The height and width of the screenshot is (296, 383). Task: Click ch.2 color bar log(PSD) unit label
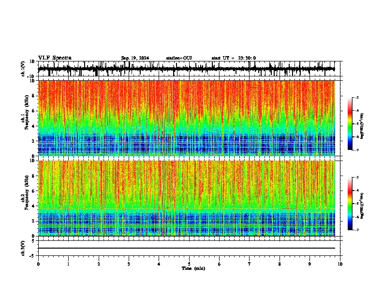(x=362, y=206)
